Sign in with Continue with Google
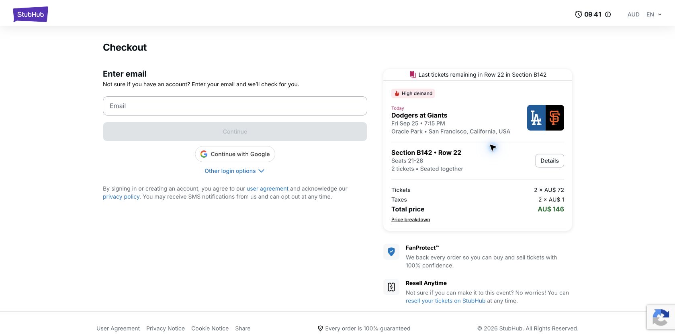Image resolution: width=675 pixels, height=335 pixels. point(235,154)
